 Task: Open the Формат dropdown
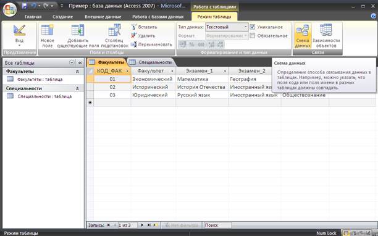tap(227, 36)
